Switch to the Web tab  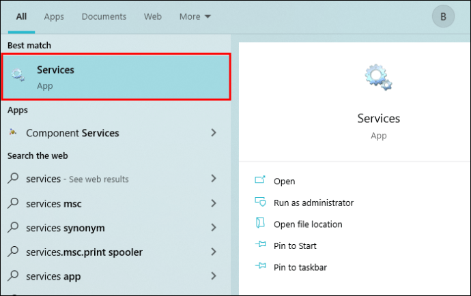click(153, 16)
